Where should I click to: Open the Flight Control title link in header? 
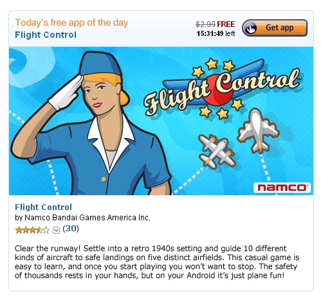point(46,35)
